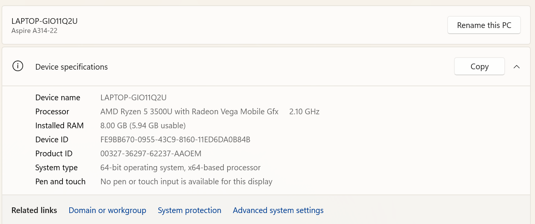
Task: Click the Device ID value
Action: pyautogui.click(x=175, y=140)
